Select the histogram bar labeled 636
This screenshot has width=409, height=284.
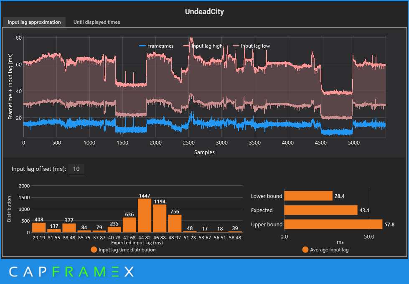(x=130, y=225)
